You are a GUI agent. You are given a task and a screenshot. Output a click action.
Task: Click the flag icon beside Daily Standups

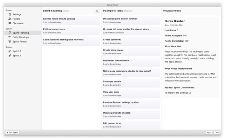10,37
